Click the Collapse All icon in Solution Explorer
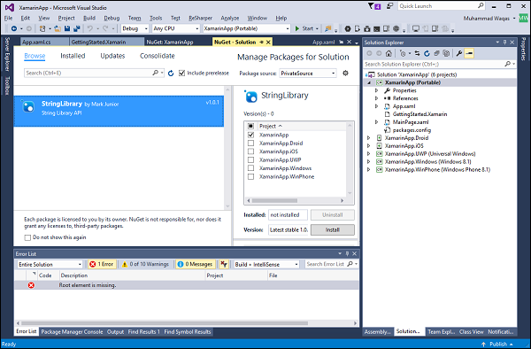The image size is (531, 349). point(436,53)
